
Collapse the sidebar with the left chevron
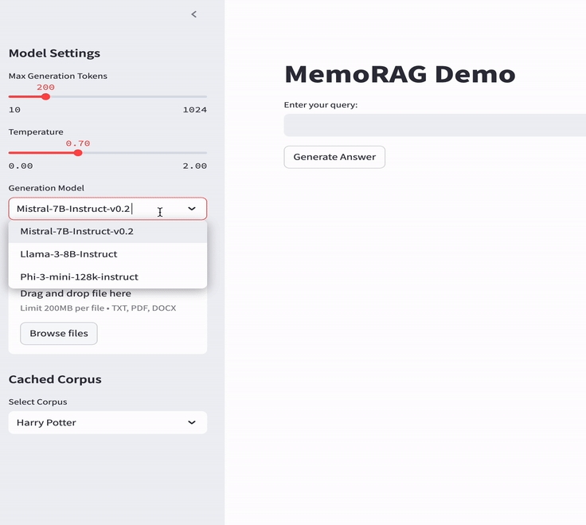(193, 14)
